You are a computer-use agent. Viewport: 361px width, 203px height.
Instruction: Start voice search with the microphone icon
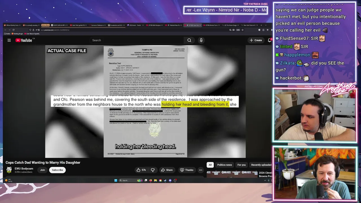pyautogui.click(x=201, y=40)
